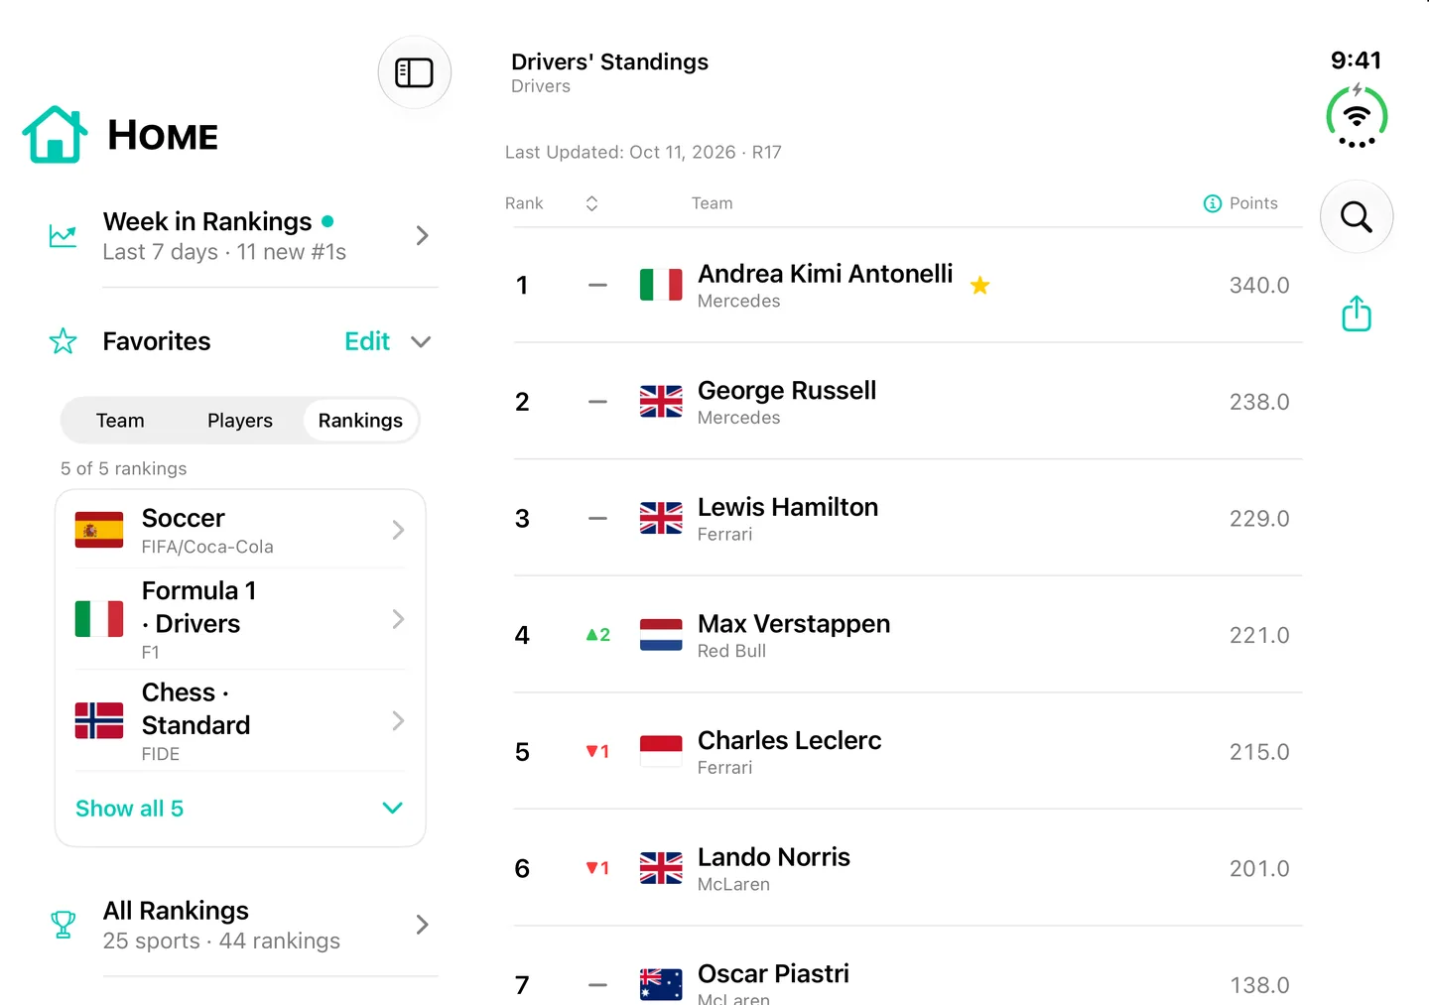Open the Formula 1 · Drivers ranking

click(x=240, y=619)
